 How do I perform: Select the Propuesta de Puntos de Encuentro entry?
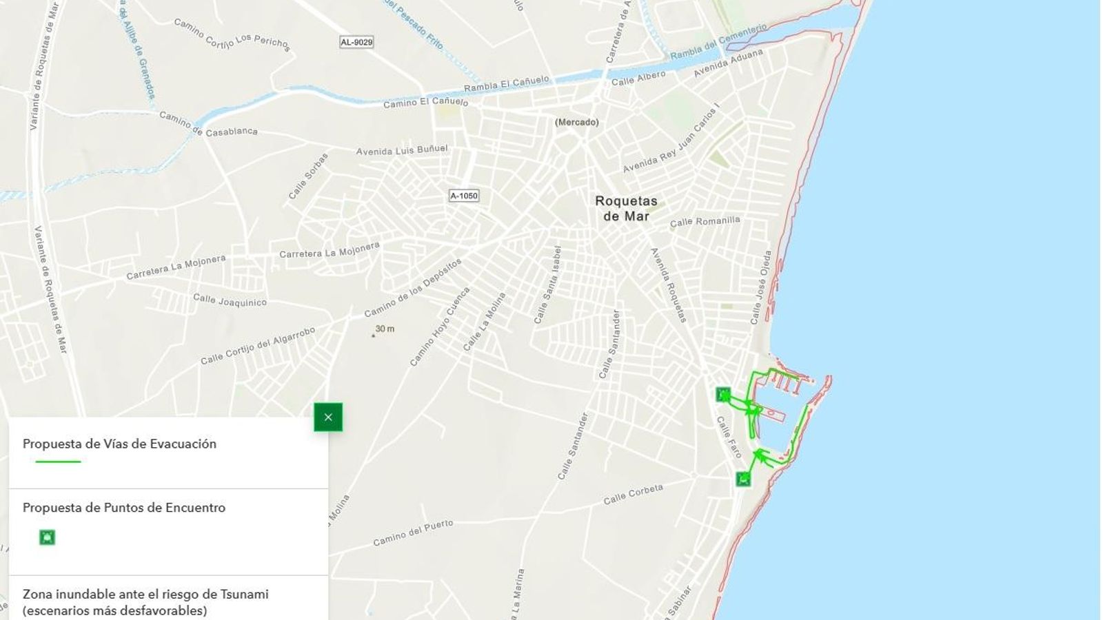125,508
